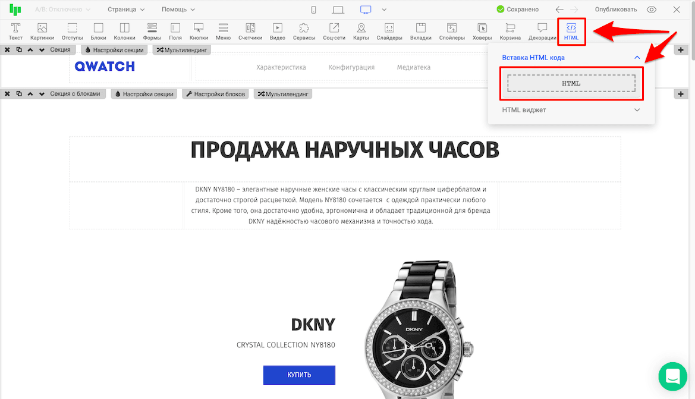
Task: Open the Картинки tool
Action: point(42,32)
